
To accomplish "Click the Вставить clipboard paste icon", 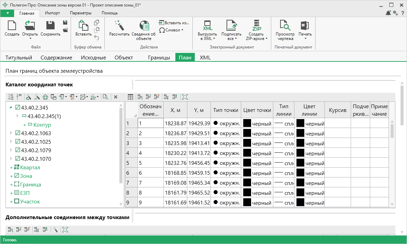I will [83, 25].
